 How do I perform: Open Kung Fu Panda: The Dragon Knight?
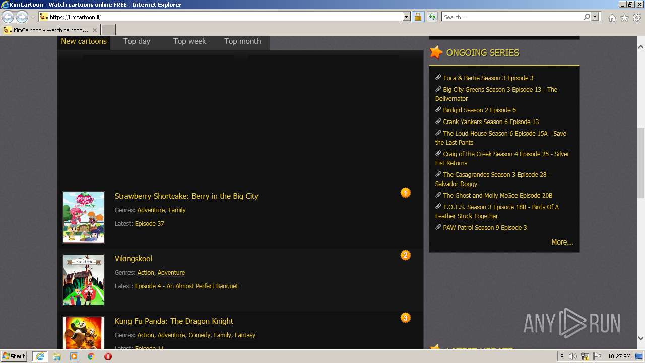pyautogui.click(x=174, y=321)
